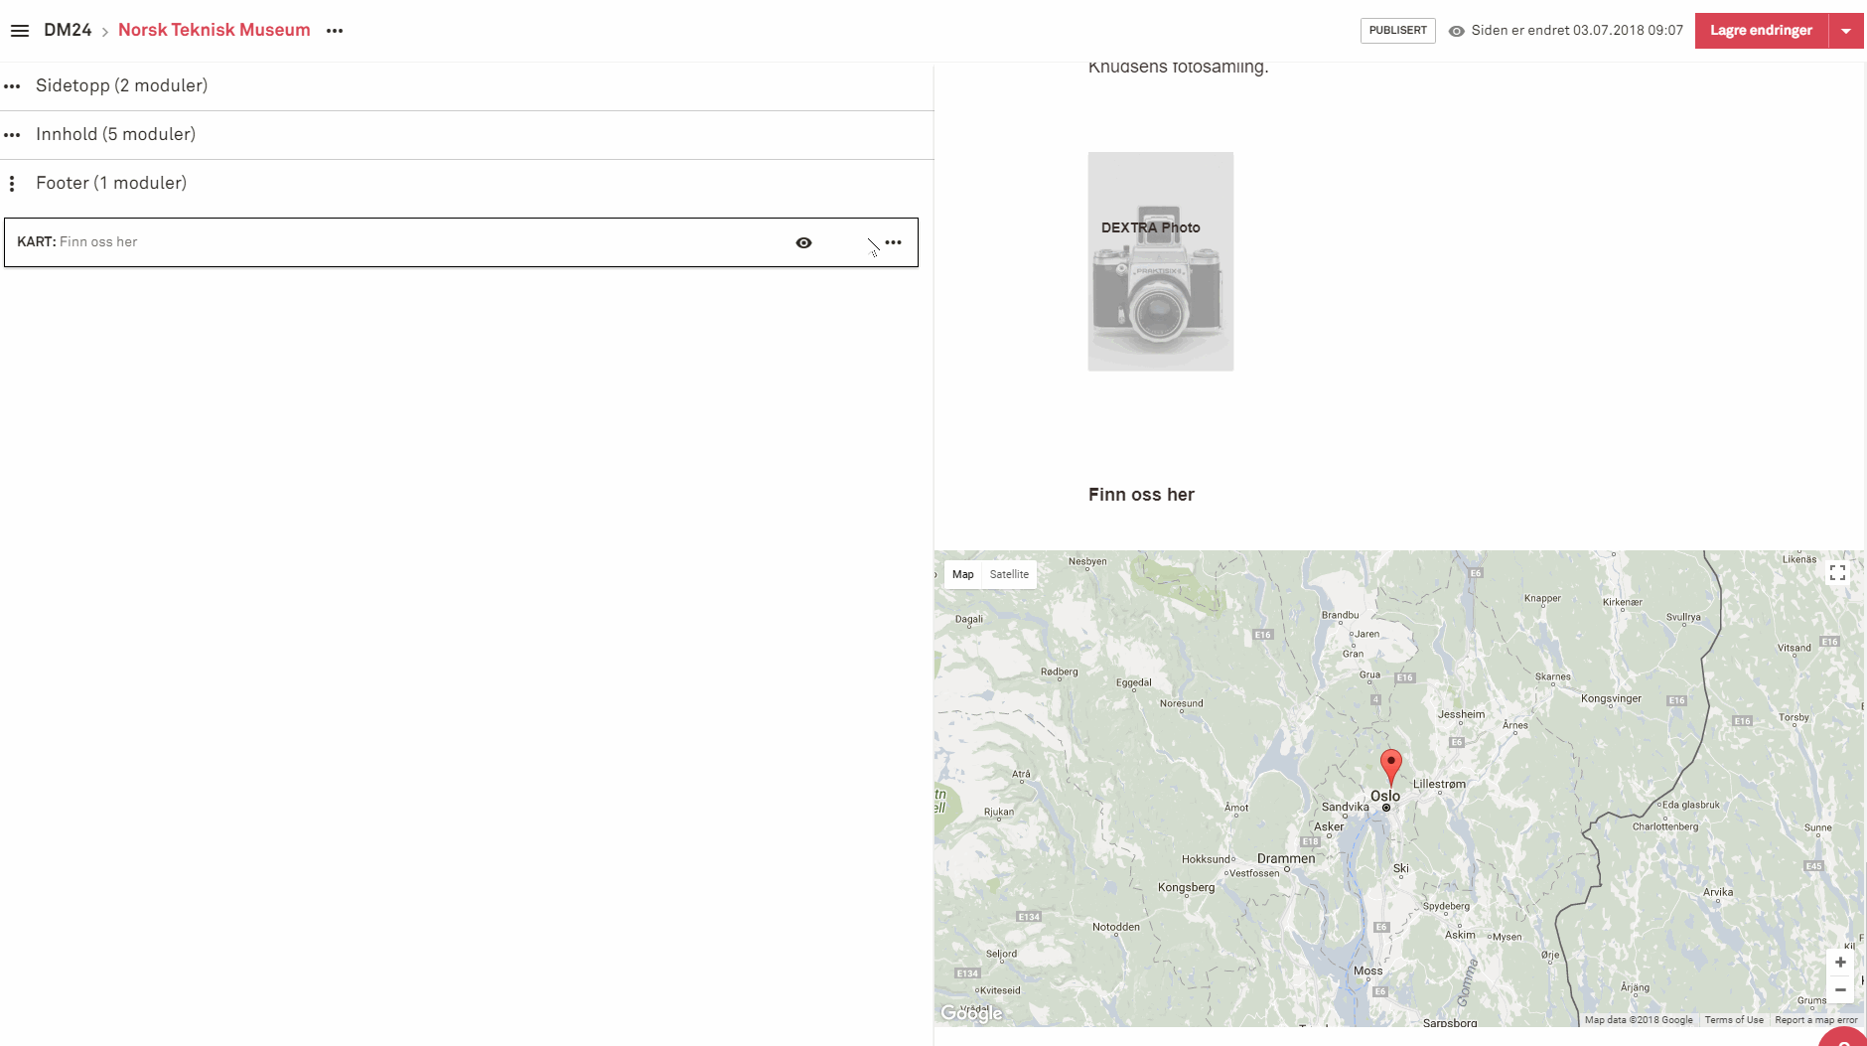Image resolution: width=1867 pixels, height=1046 pixels.
Task: Open options for KART Finn oss her module
Action: pos(894,242)
